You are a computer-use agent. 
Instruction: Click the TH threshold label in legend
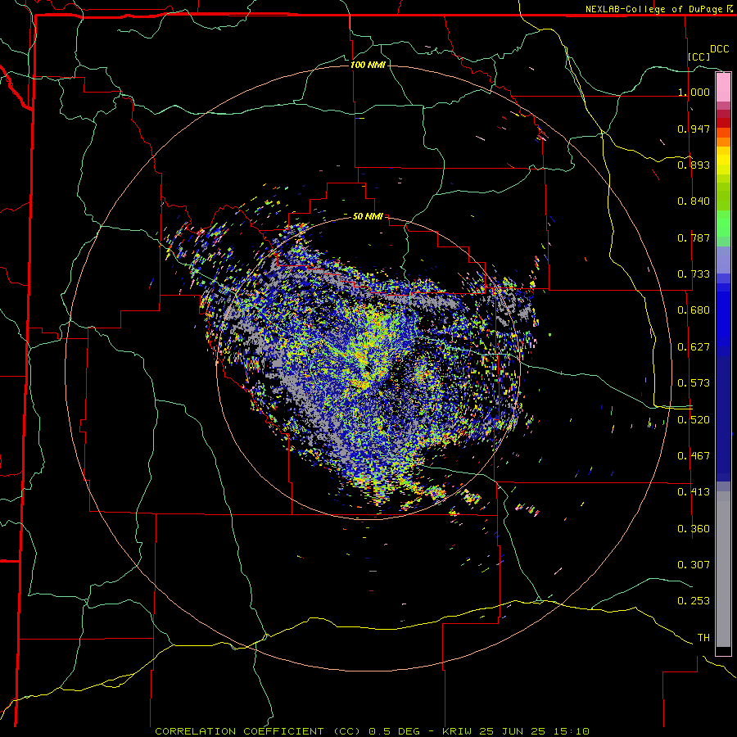coord(703,638)
